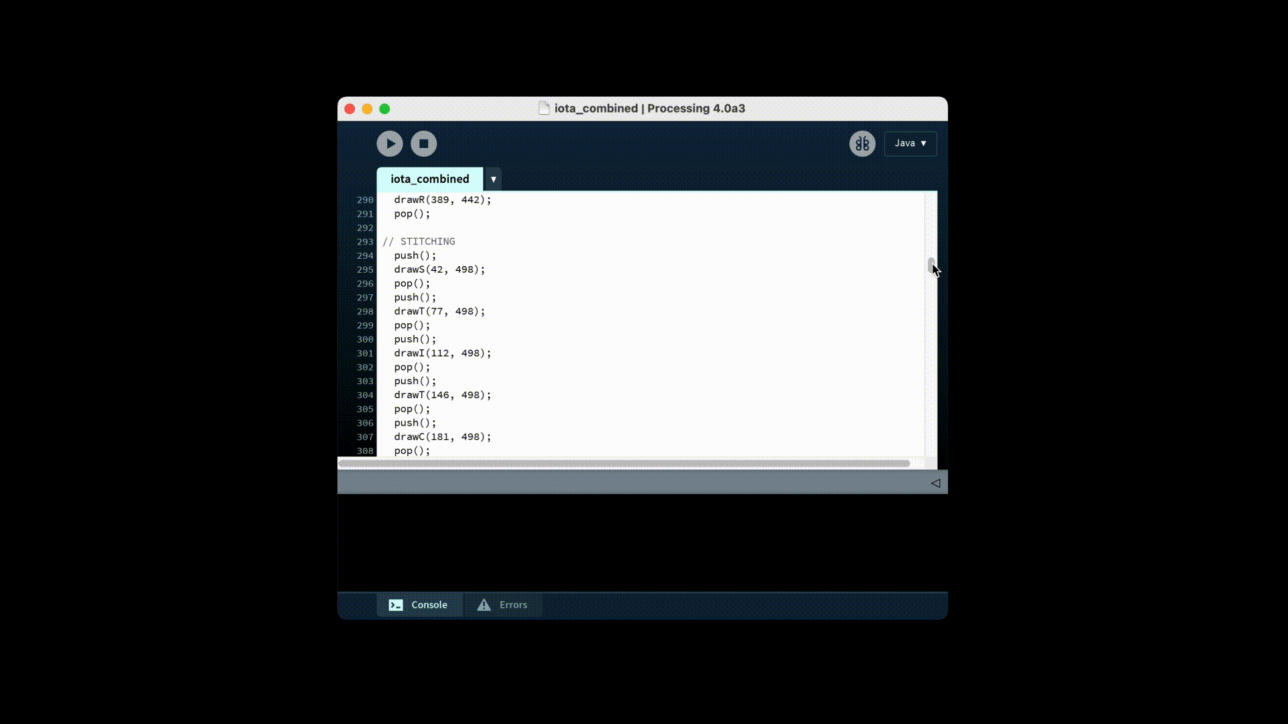Click line number 301 in the gutter

coord(365,353)
